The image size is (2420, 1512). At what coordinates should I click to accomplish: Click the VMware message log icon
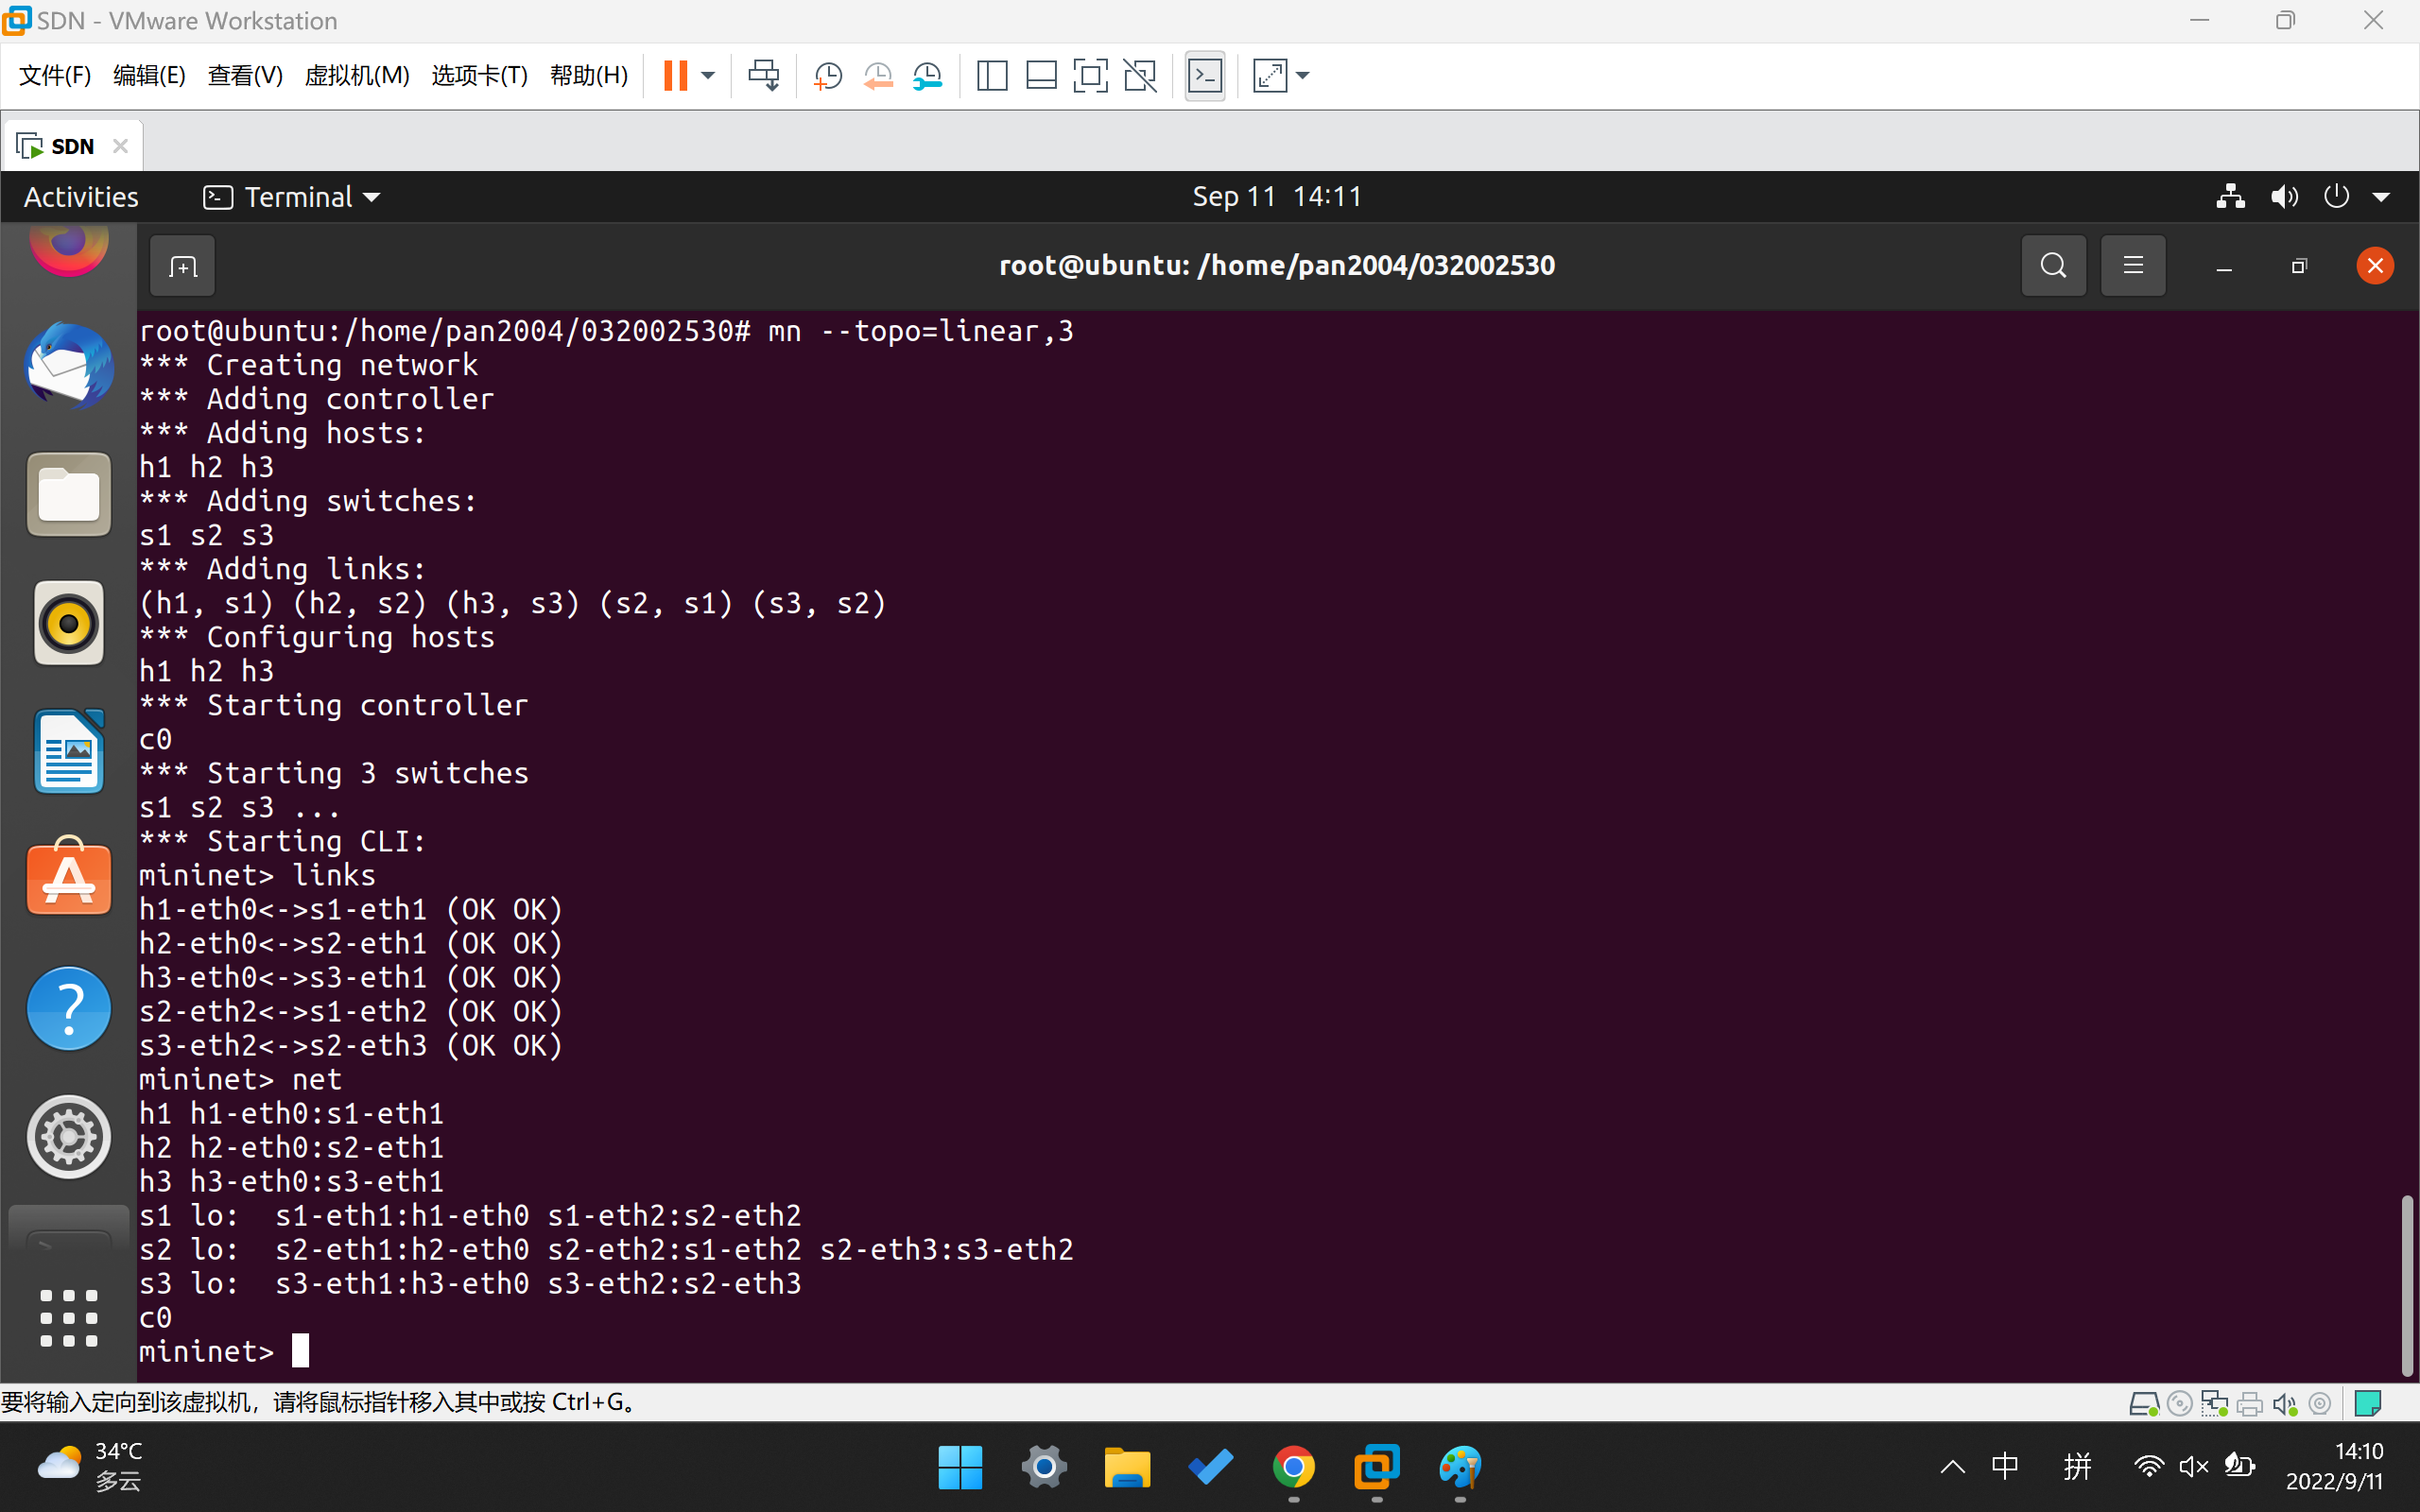coord(2368,1404)
